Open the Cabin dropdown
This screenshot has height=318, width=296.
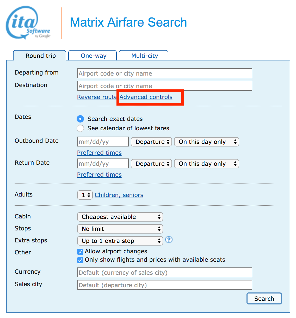120,217
